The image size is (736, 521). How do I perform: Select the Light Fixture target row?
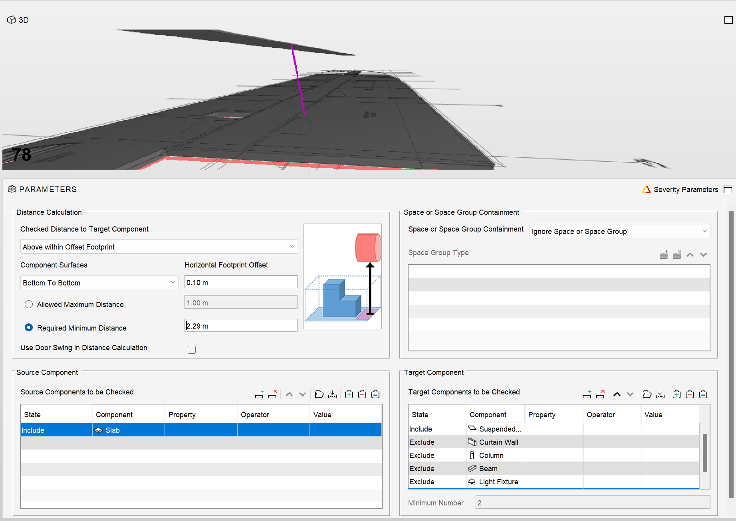(x=553, y=481)
